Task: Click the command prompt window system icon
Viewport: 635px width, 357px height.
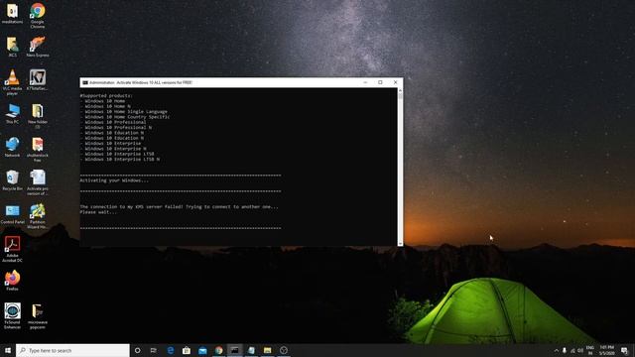Action: [x=85, y=82]
